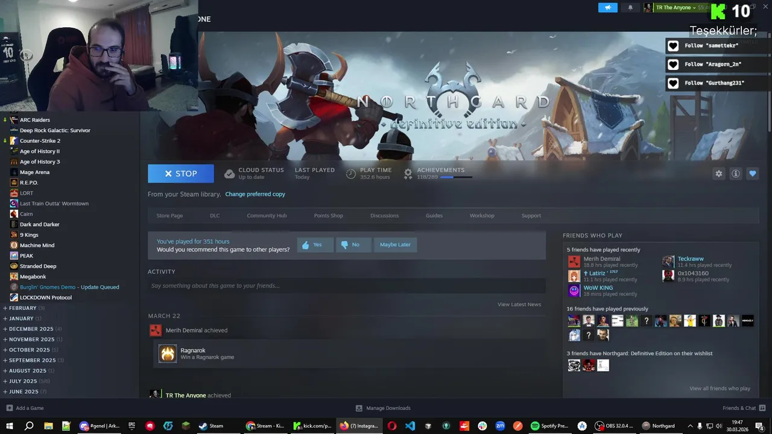Click the achievements progress bar 118/289

click(x=456, y=177)
